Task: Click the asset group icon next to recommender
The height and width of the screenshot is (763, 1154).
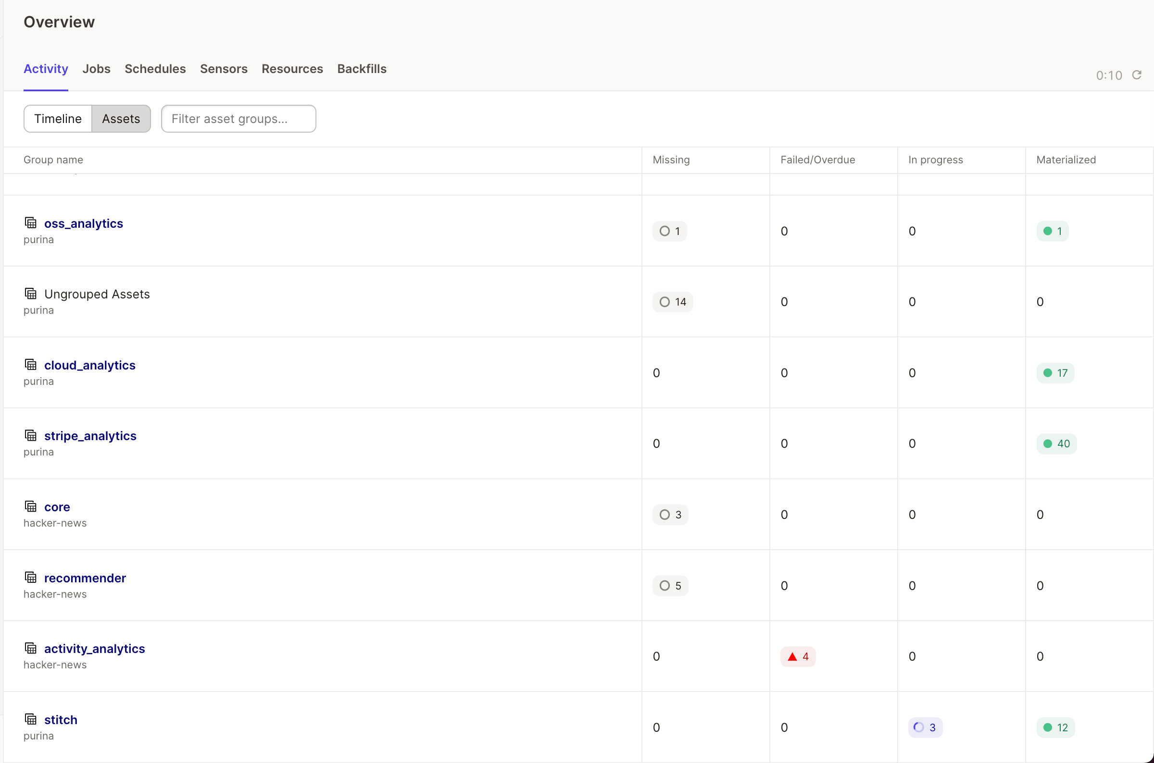Action: point(31,577)
